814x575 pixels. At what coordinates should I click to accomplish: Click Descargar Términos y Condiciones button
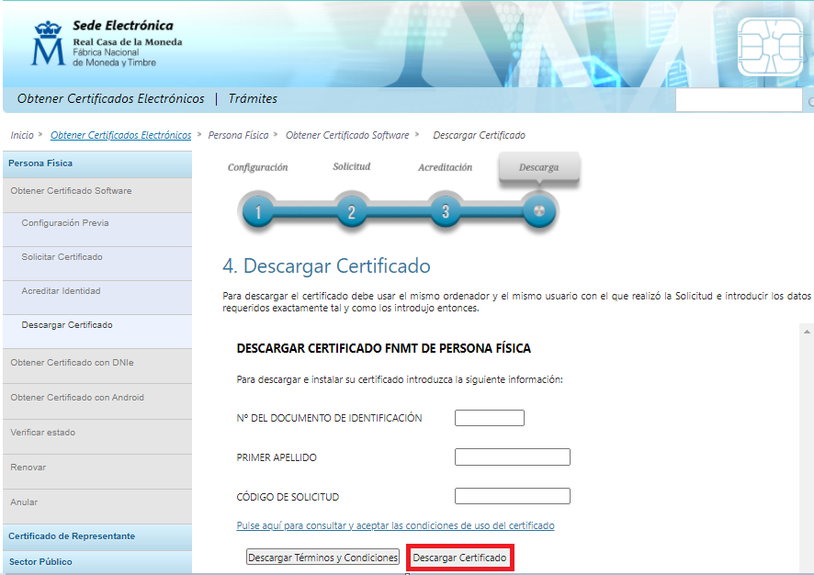point(322,558)
